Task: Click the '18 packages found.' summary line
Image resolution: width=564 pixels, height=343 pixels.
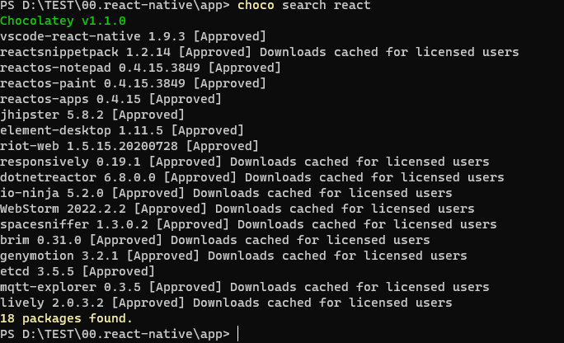Action: pos(67,318)
